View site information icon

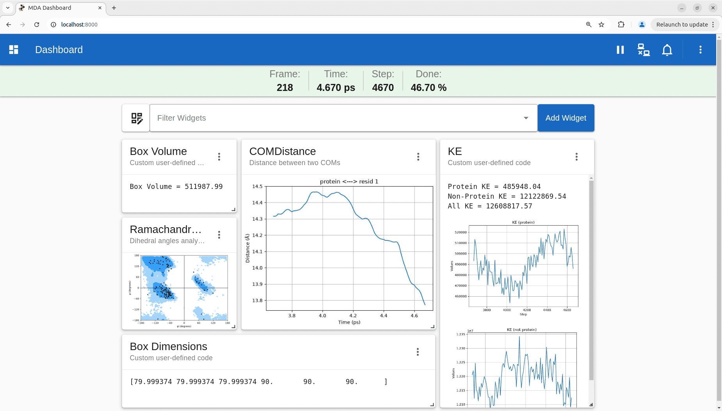click(x=53, y=24)
